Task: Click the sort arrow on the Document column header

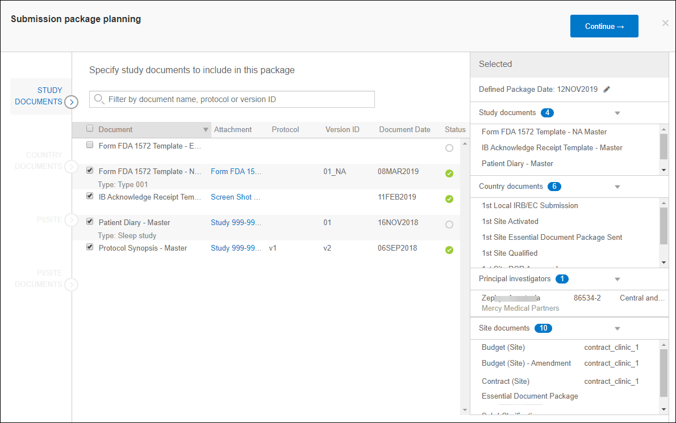Action: [x=206, y=129]
